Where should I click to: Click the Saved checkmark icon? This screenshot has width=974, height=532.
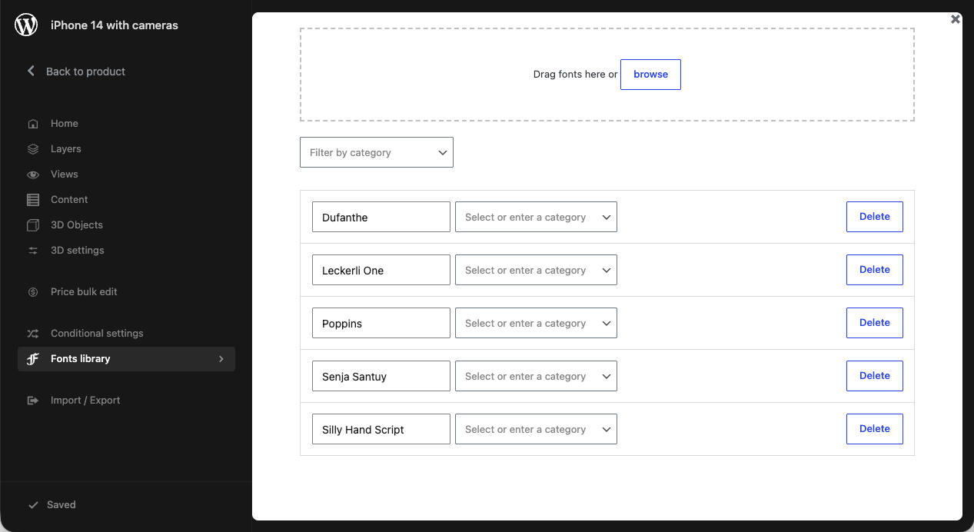point(33,505)
